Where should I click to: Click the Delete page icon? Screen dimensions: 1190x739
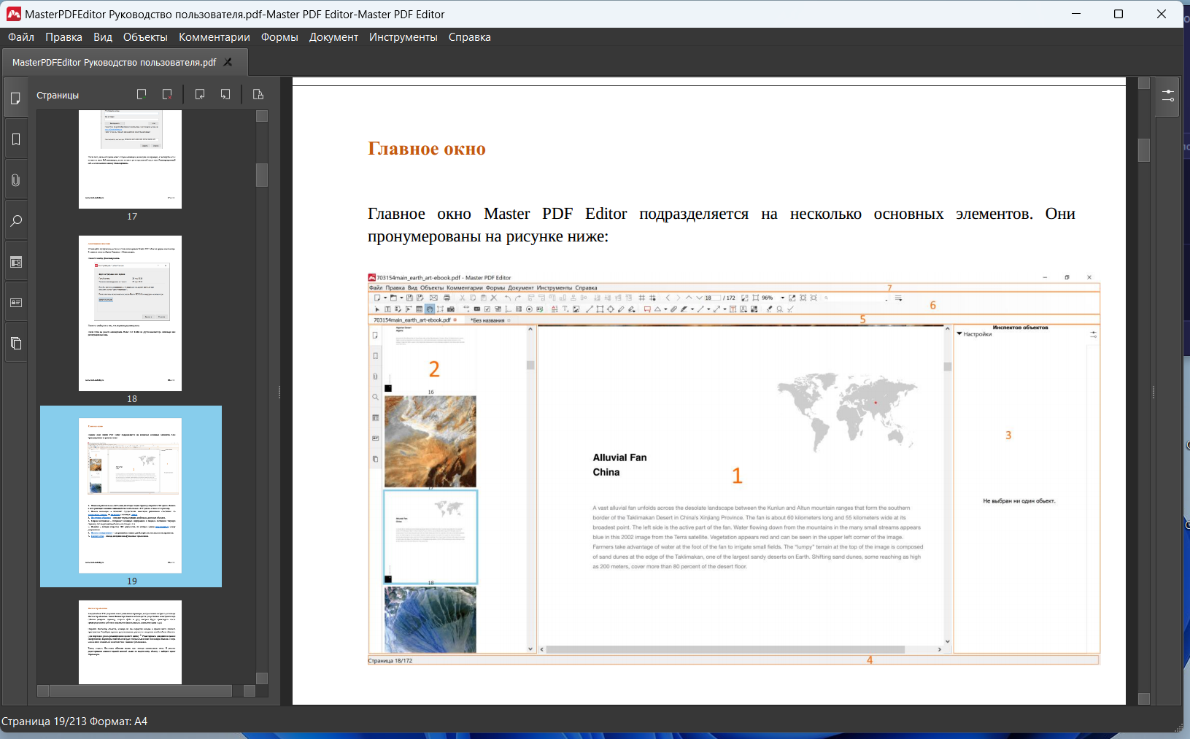[167, 94]
